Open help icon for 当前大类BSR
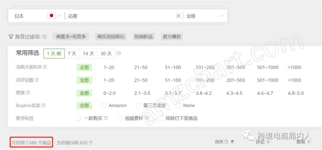322x150 pixels. [x=45, y=67]
